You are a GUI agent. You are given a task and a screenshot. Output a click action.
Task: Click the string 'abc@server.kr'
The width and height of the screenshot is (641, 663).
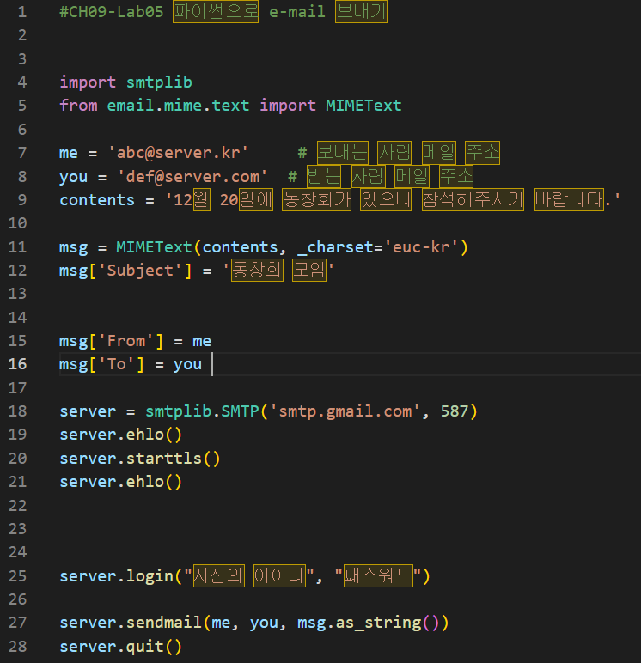point(178,153)
